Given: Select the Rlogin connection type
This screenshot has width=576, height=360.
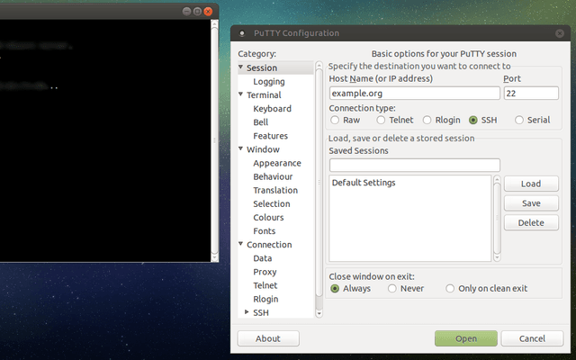Looking at the screenshot, I should coord(427,120).
